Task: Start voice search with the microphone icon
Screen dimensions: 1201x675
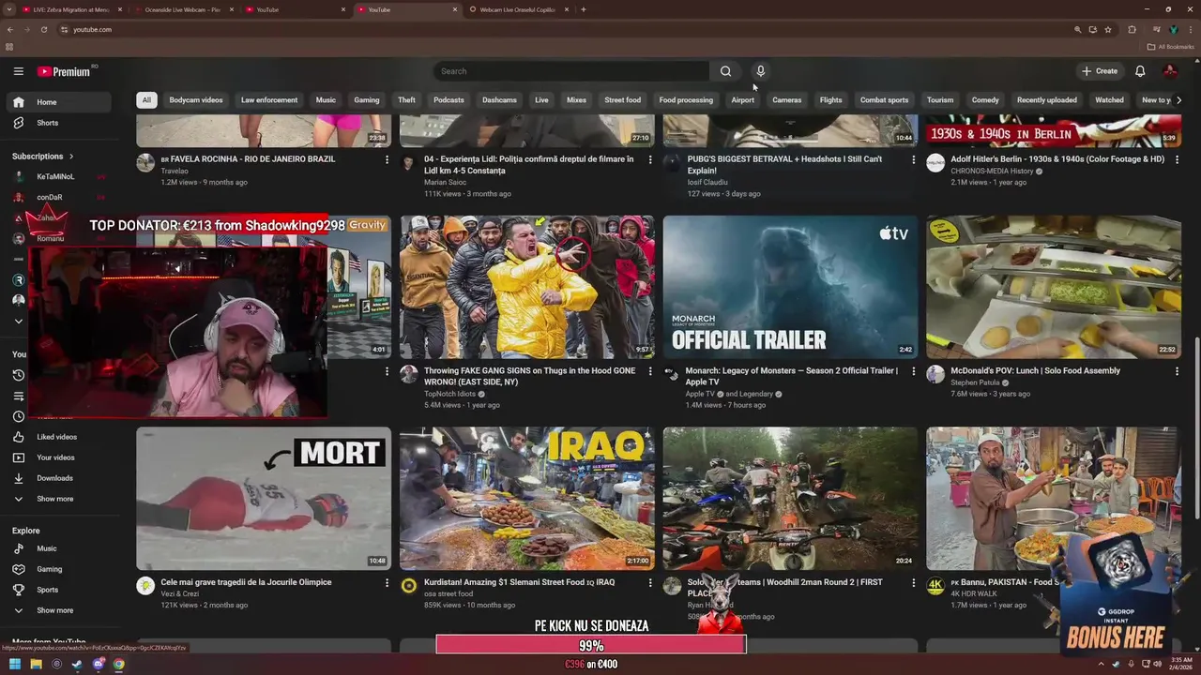Action: coord(760,71)
